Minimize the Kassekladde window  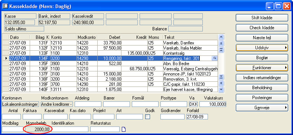click(269, 7)
